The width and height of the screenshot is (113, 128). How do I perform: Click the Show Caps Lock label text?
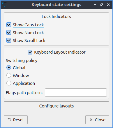[x=28, y=25]
